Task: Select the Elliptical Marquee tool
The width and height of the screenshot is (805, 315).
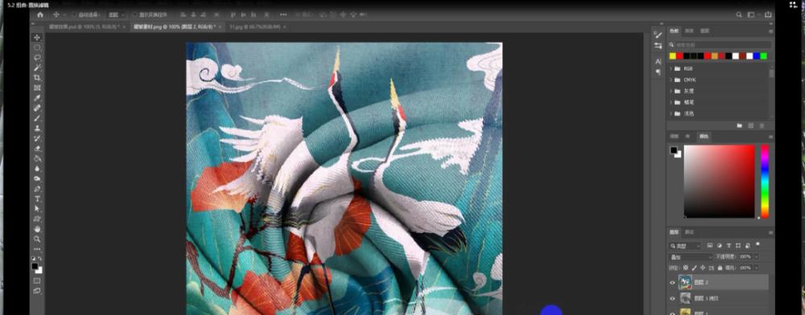Action: coord(37,47)
